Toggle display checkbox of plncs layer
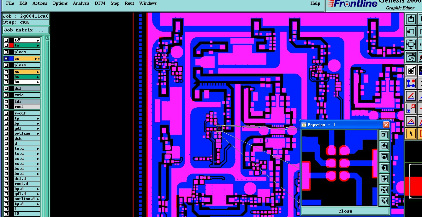The height and width of the screenshot is (217, 422). pos(6,52)
